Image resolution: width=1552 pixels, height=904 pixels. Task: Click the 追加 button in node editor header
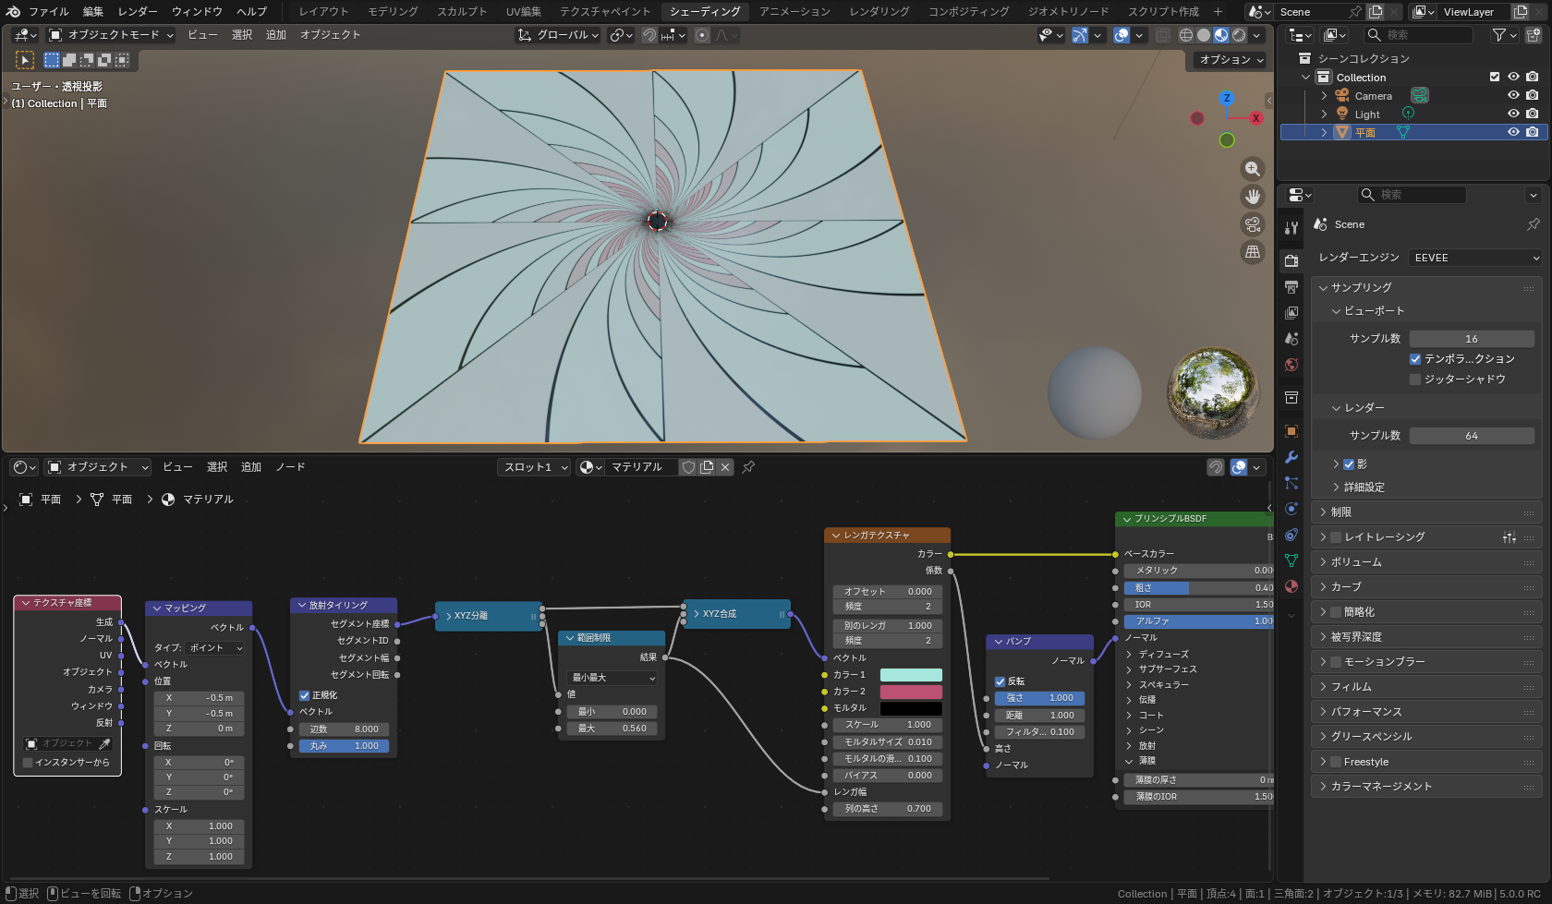coord(251,467)
